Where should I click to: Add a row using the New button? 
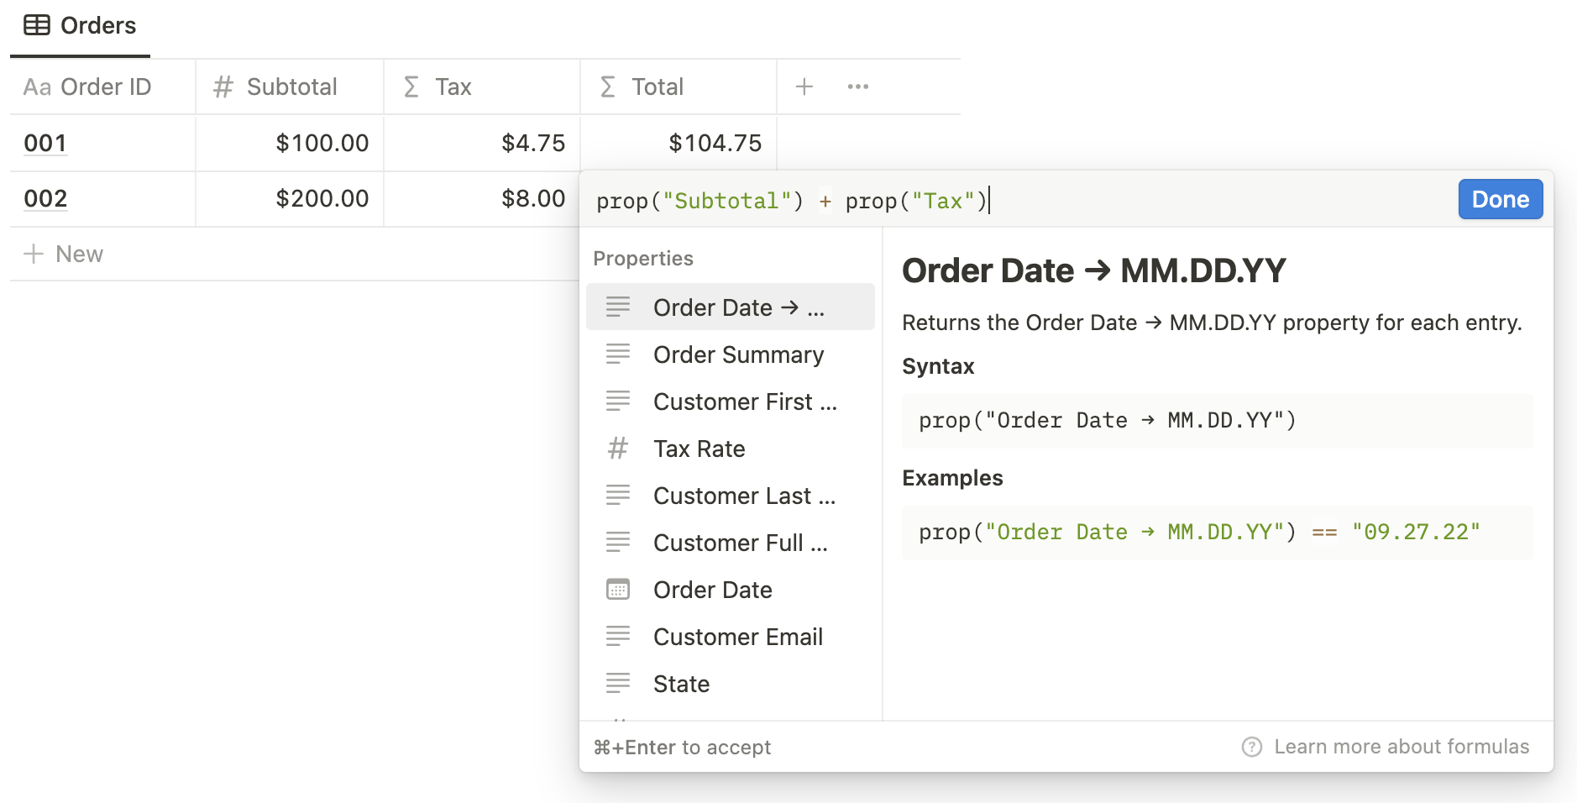[79, 253]
